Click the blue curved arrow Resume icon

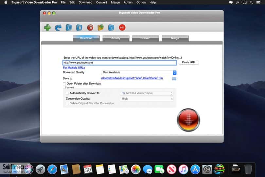58,28
